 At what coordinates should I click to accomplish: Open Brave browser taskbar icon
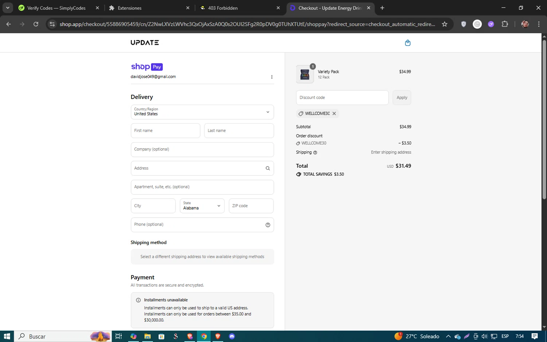(x=218, y=336)
